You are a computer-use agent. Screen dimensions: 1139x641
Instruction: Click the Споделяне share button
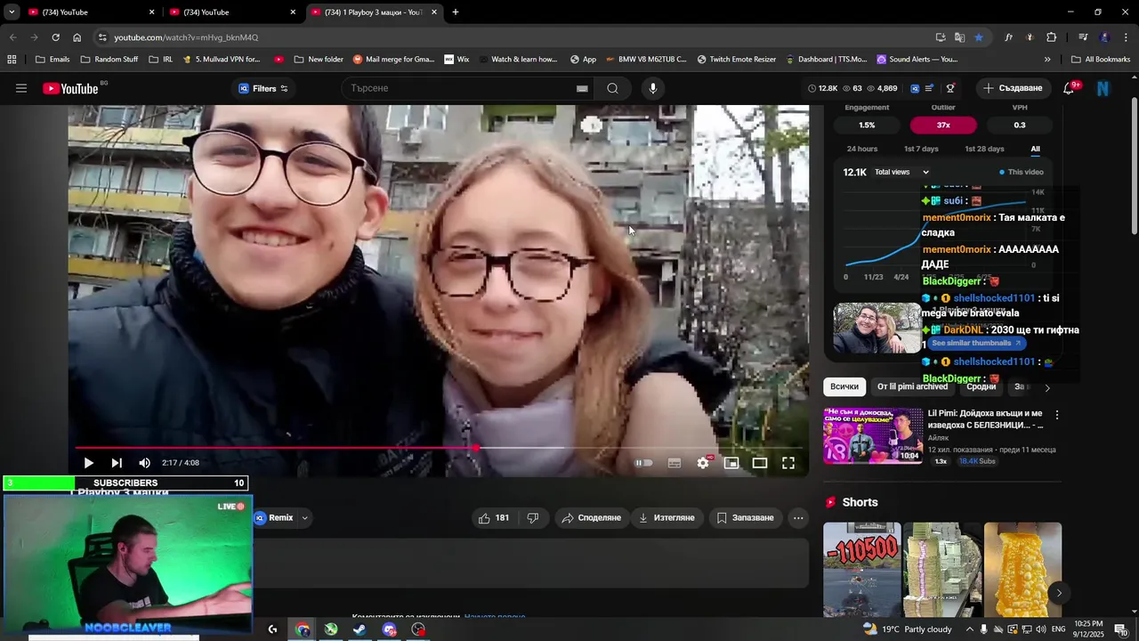coord(591,517)
